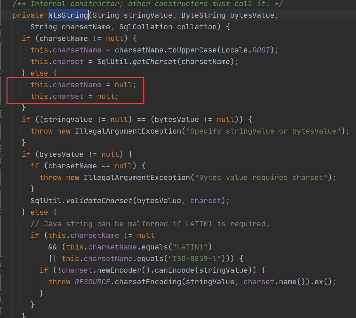Image resolution: width=356 pixels, height=318 pixels.
Task: Click the canEncode method call
Action: [175, 270]
